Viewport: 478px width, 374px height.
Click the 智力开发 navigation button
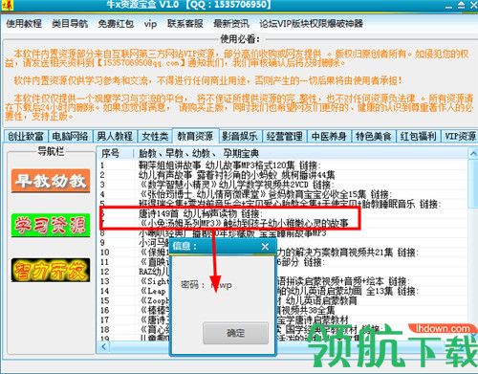(x=51, y=270)
